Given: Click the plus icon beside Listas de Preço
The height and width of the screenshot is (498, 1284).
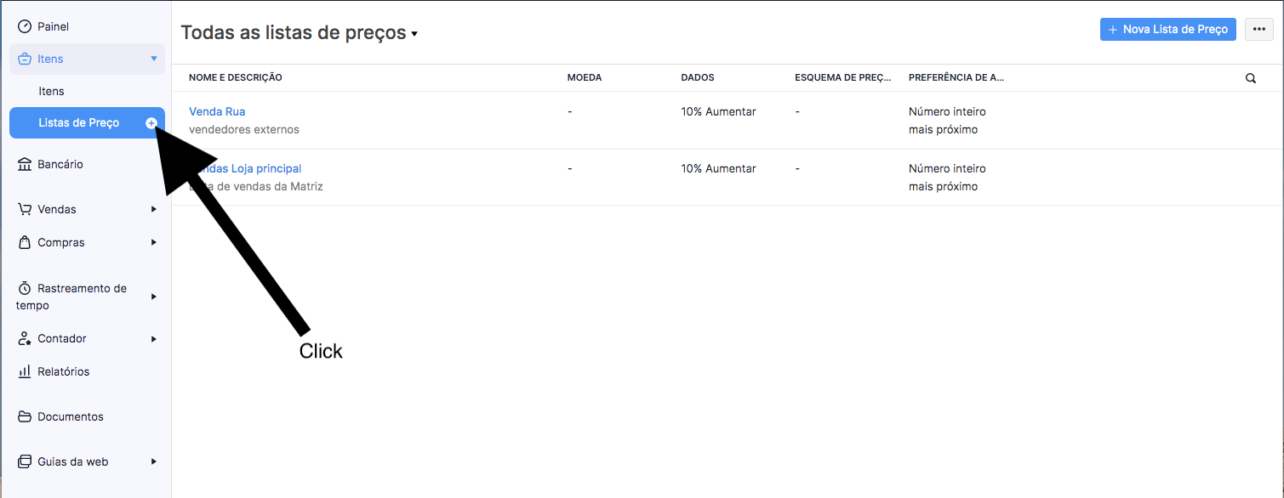Looking at the screenshot, I should (151, 123).
